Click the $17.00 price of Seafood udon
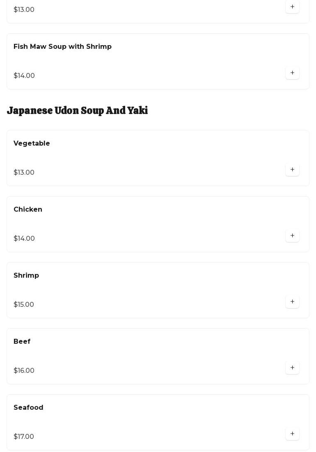The image size is (316, 452). (x=24, y=437)
